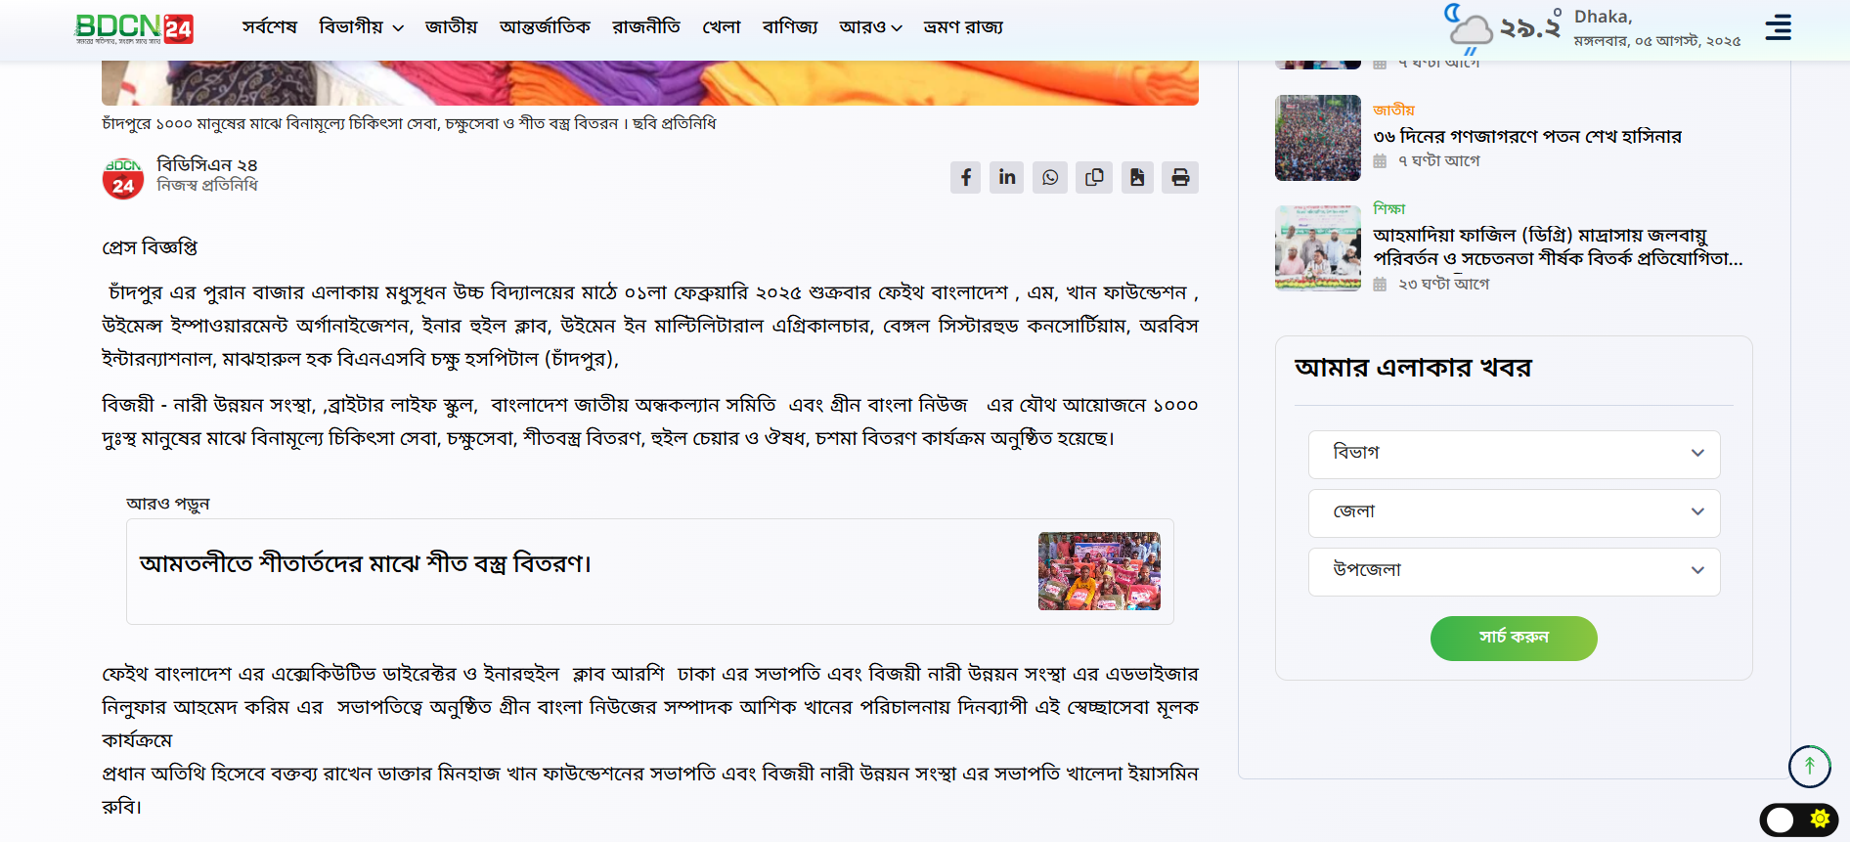Open the ৩৬ দিনের গণজাগরণে news thumbnail
This screenshot has height=842, width=1850.
pos(1317,138)
